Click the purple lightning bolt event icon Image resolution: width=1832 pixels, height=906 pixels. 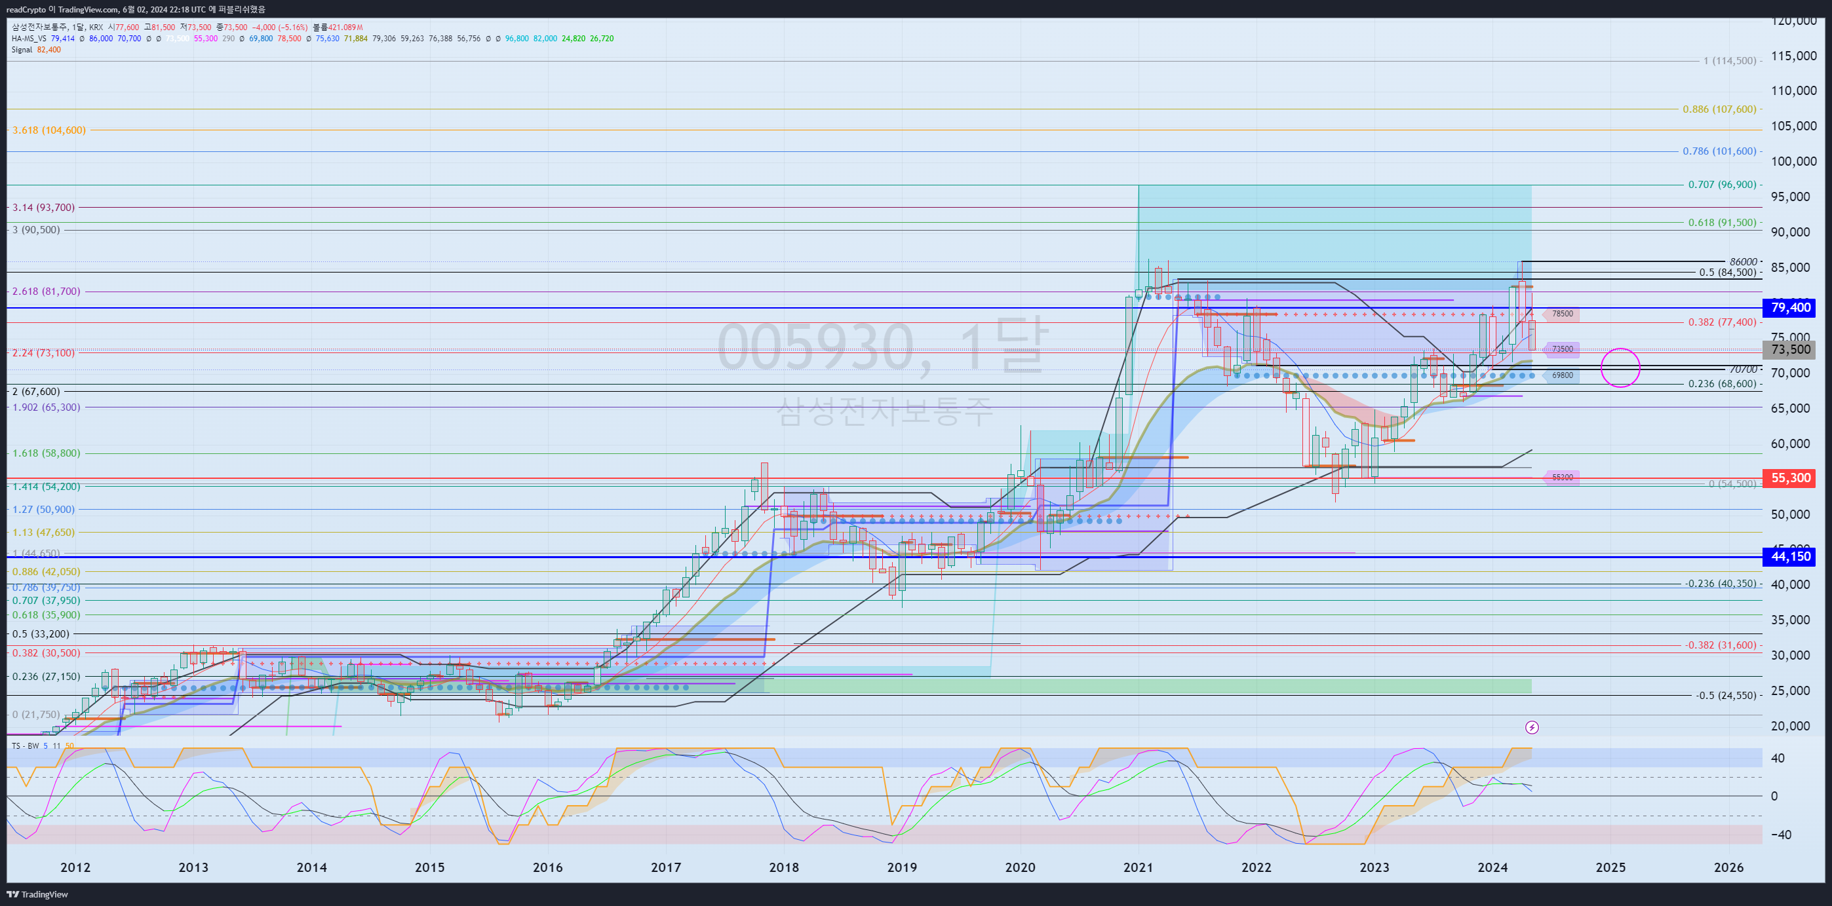point(1532,727)
